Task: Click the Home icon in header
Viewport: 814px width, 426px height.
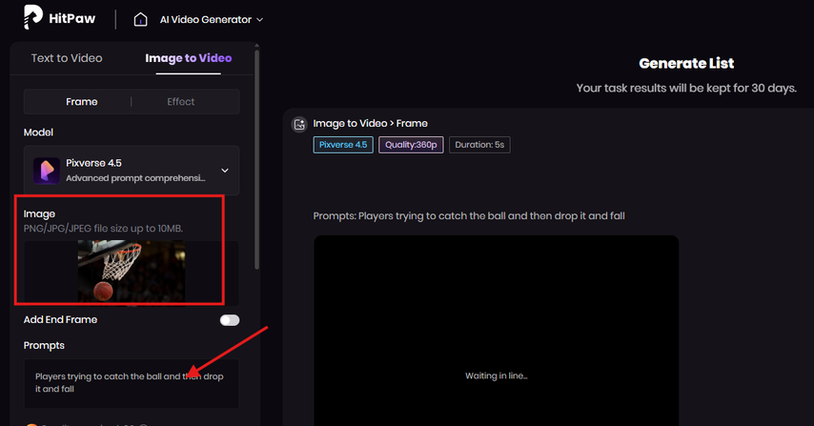Action: point(141,19)
